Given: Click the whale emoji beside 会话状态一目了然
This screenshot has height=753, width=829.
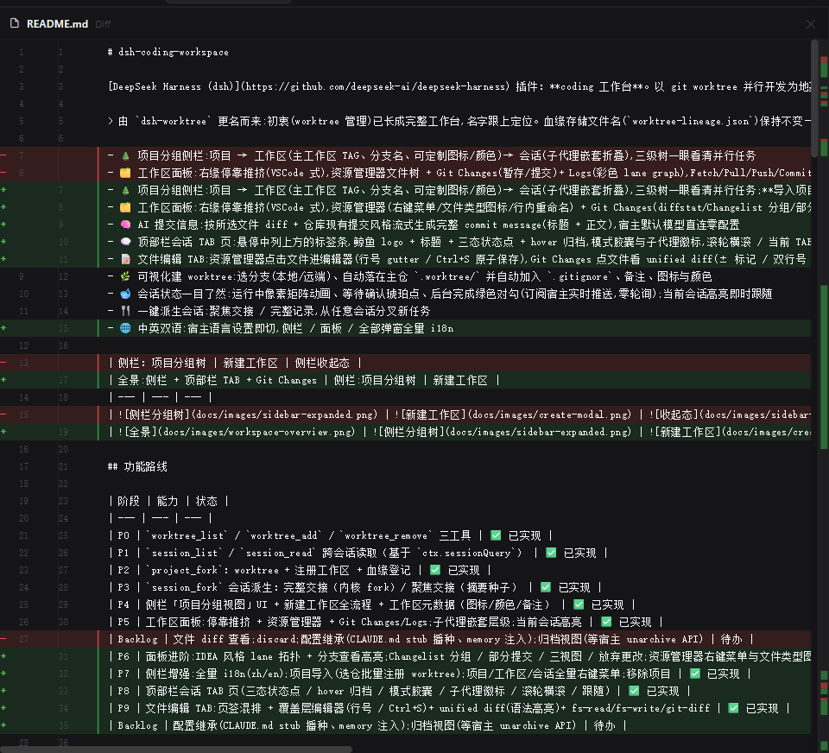Looking at the screenshot, I should [125, 294].
